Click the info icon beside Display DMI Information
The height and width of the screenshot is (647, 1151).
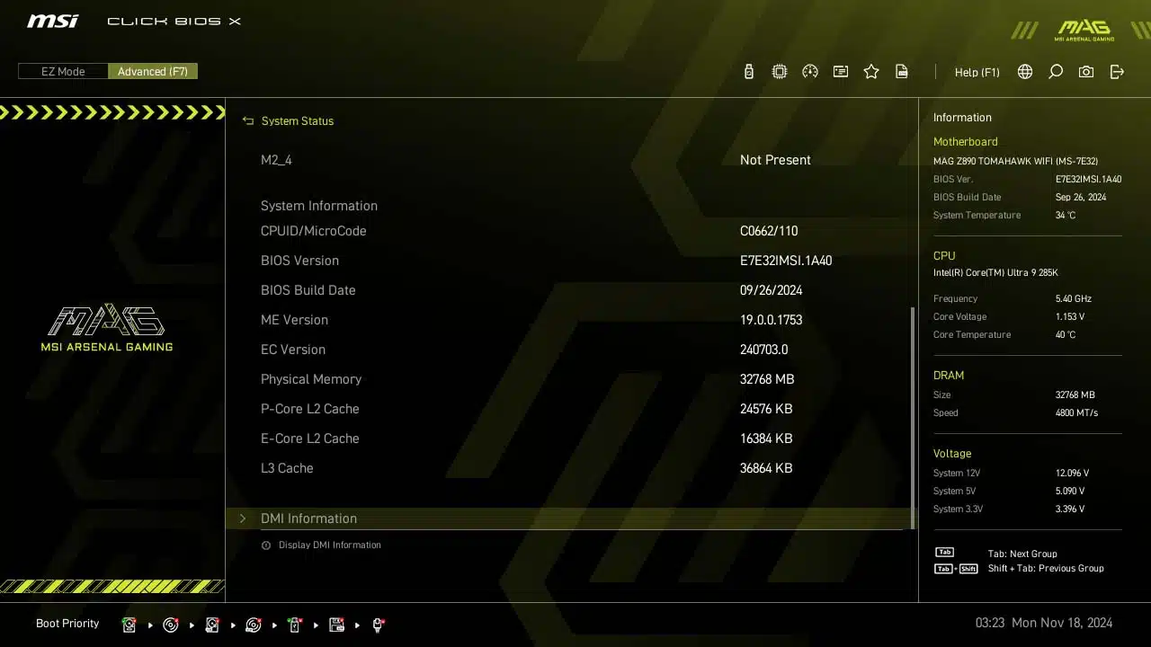(x=266, y=545)
